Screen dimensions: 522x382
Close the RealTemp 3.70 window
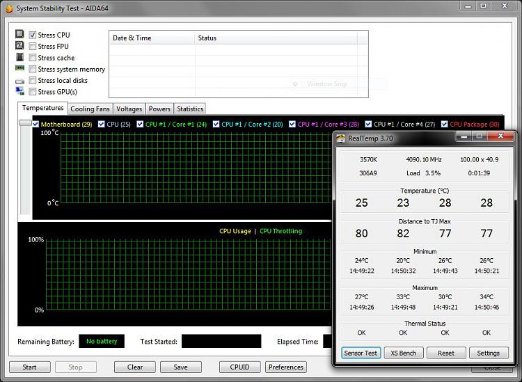click(x=500, y=136)
